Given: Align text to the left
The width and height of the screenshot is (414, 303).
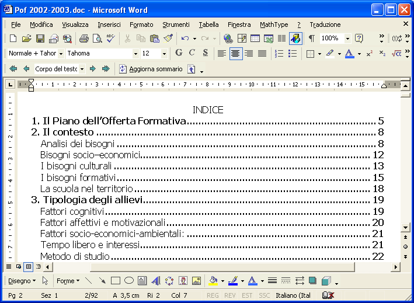Looking at the screenshot, I should click(222, 54).
